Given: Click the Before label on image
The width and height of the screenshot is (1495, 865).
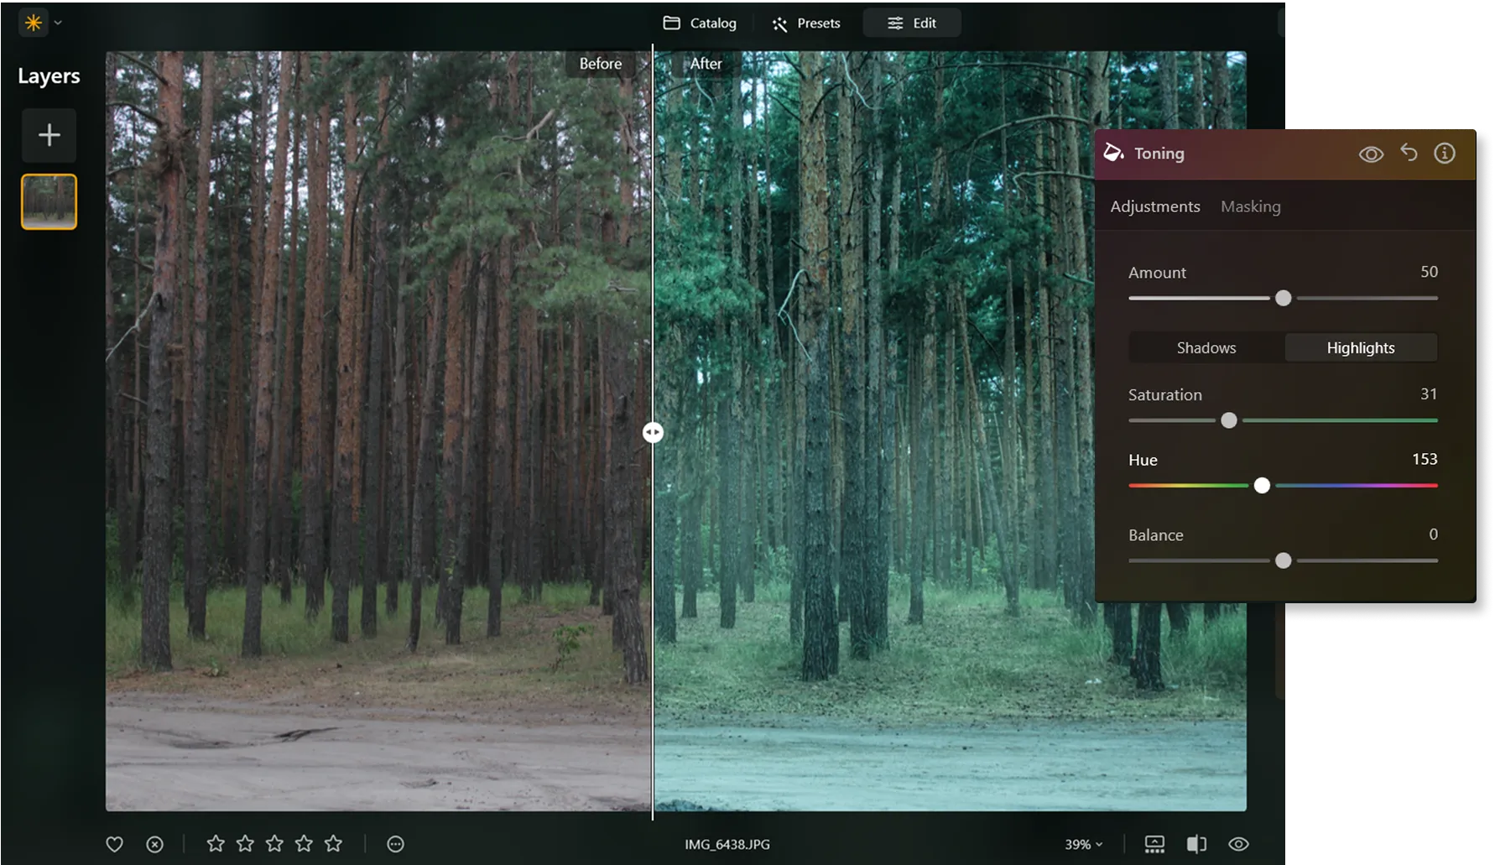Looking at the screenshot, I should click(601, 64).
